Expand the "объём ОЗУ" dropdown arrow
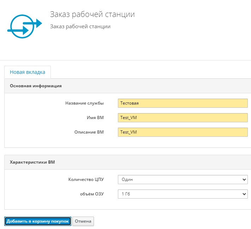The image size is (251, 229). [245, 194]
